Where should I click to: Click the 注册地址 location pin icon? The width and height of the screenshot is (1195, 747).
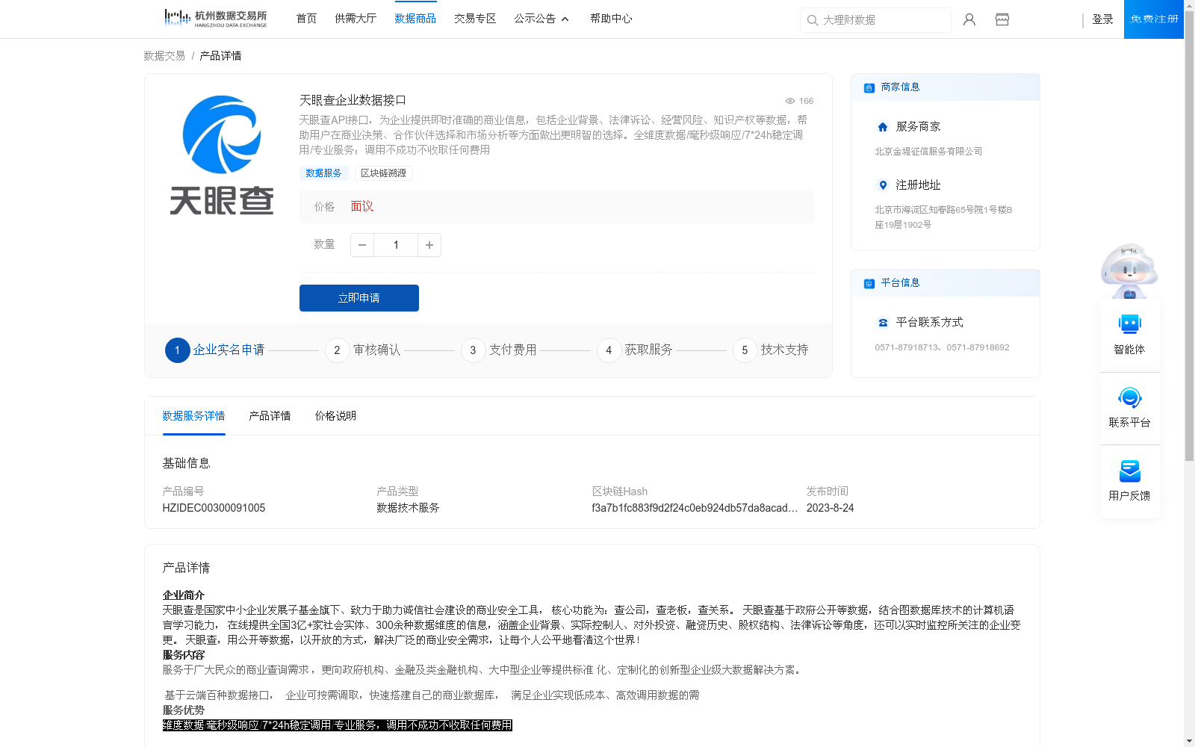883,185
